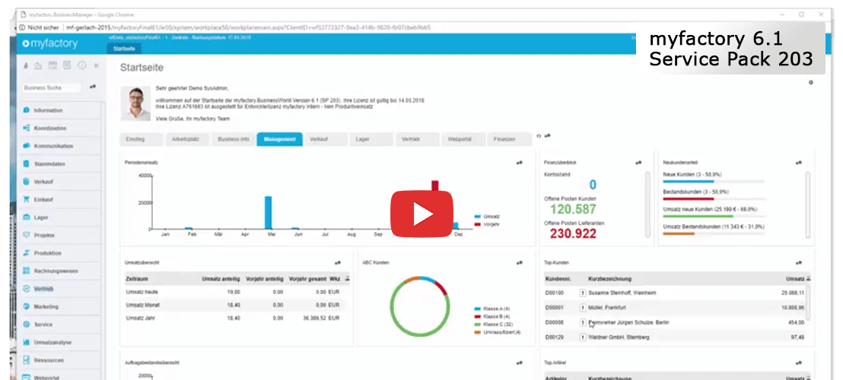Click the Verkauf module icon
Image resolution: width=843 pixels, height=380 pixels.
pos(26,182)
